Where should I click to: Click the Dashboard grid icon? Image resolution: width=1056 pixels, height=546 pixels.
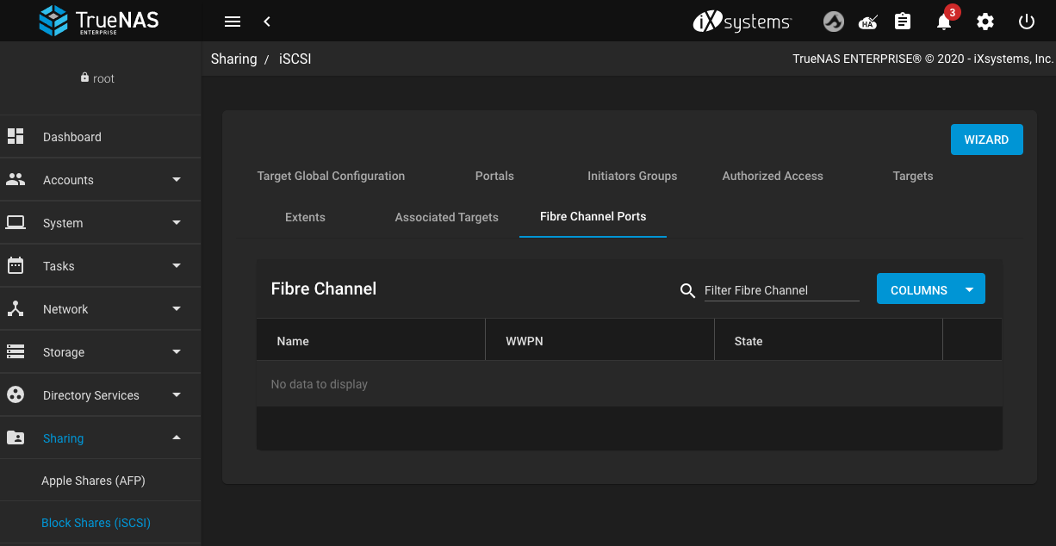point(16,136)
